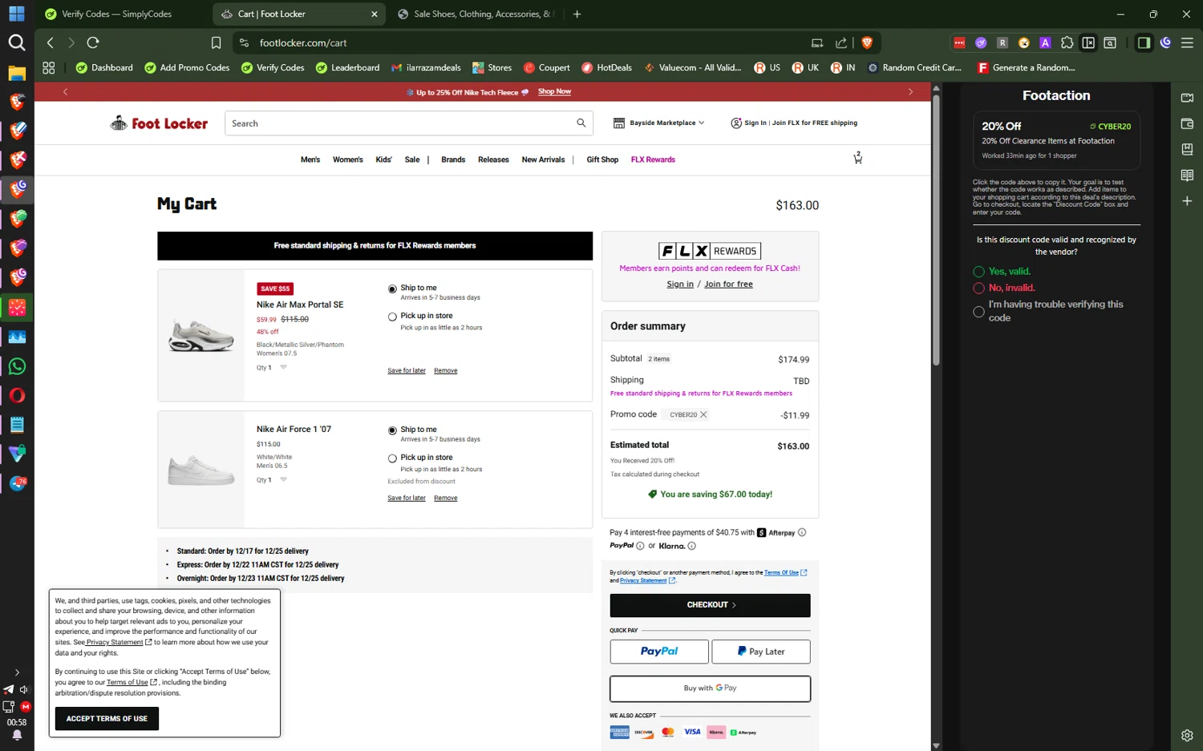Screen dimensions: 1203x751
Task: Open the shopping cart icon with 2 items
Action: pos(857,158)
